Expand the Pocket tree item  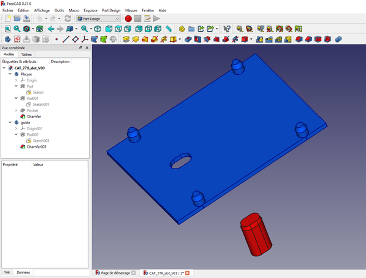point(15,110)
